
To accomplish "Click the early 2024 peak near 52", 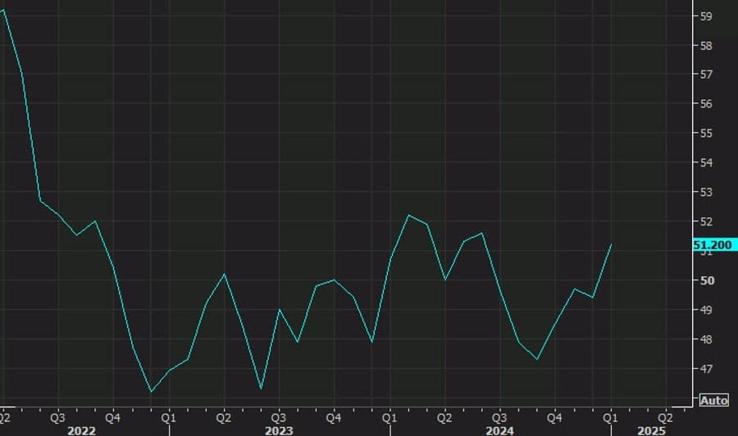I will pos(408,215).
